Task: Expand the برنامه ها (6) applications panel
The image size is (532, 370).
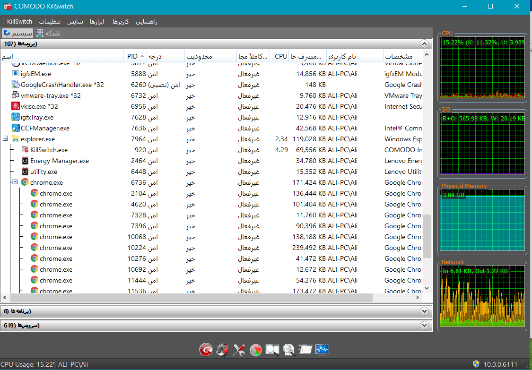Action: coord(424,311)
